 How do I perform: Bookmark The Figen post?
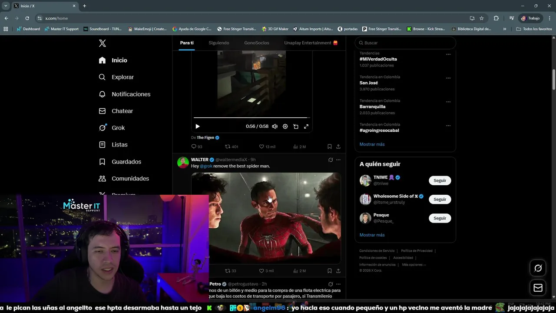330,147
